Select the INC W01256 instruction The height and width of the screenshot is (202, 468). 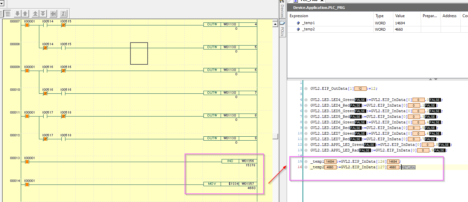point(239,161)
